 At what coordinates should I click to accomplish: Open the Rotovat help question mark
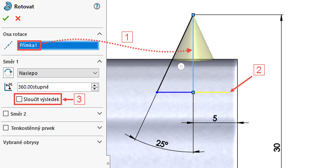pyautogui.click(x=97, y=6)
